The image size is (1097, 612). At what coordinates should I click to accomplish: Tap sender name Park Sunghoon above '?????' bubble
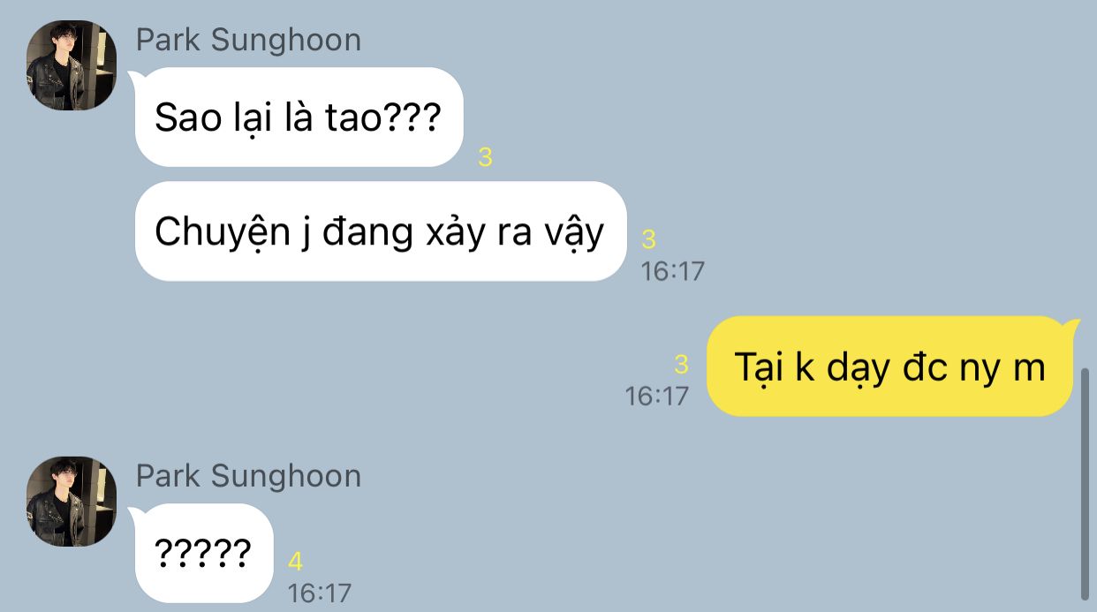point(248,476)
